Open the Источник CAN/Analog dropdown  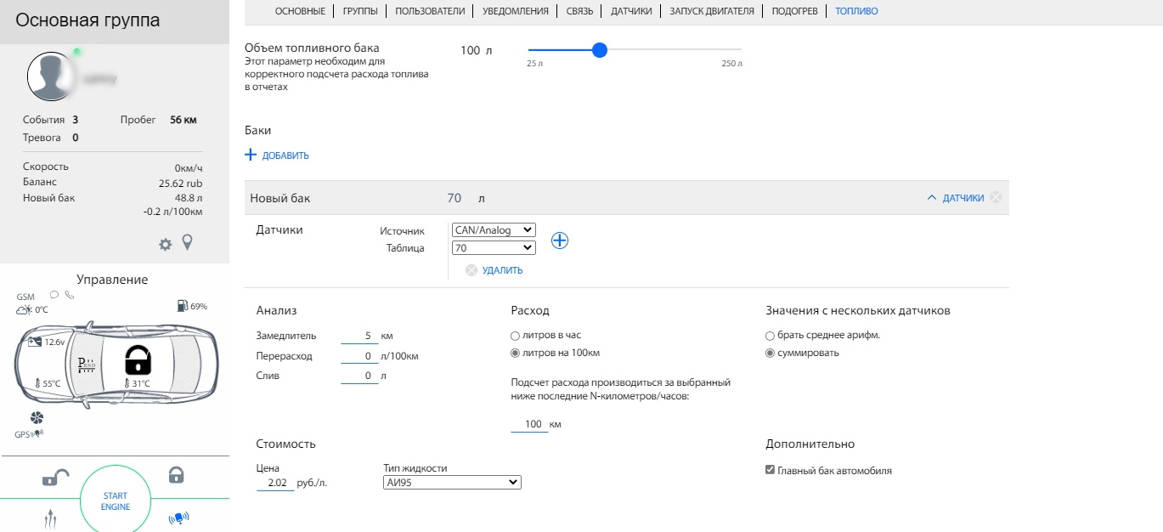click(x=494, y=229)
